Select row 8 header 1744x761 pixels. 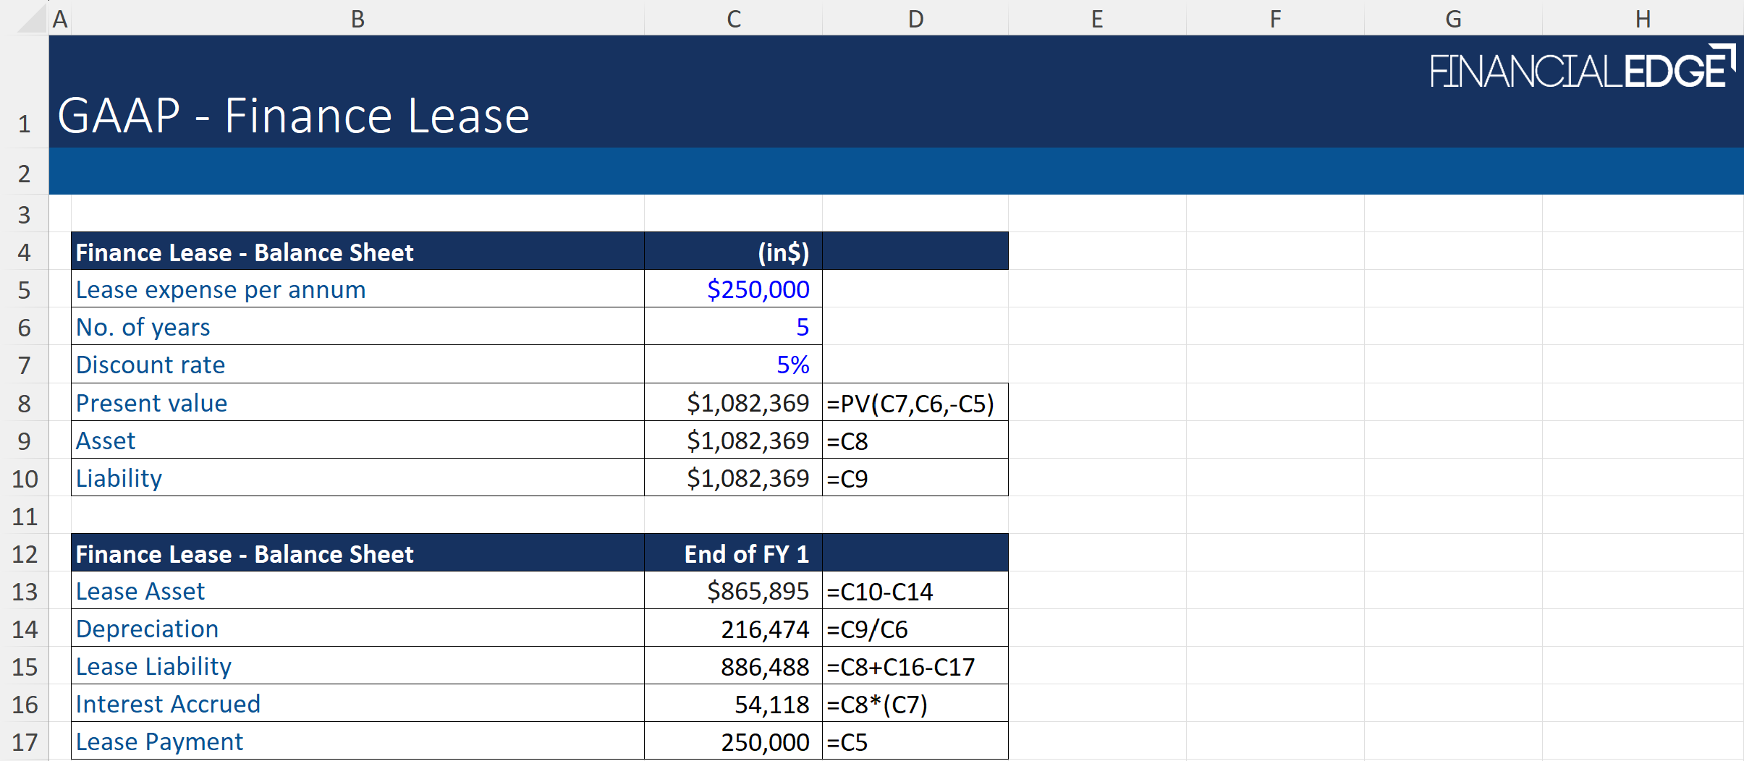tap(24, 403)
